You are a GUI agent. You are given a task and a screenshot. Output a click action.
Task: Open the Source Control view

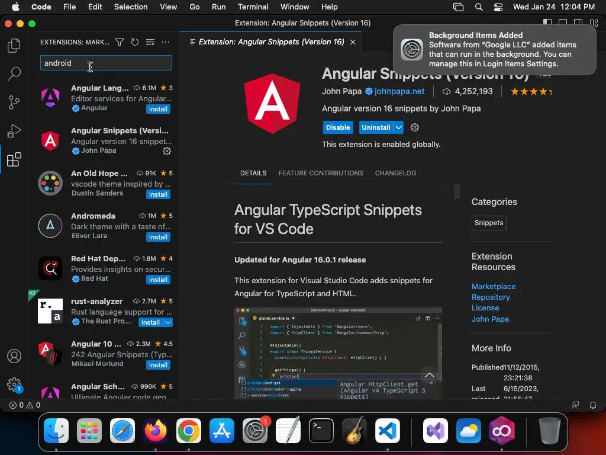pyautogui.click(x=14, y=102)
